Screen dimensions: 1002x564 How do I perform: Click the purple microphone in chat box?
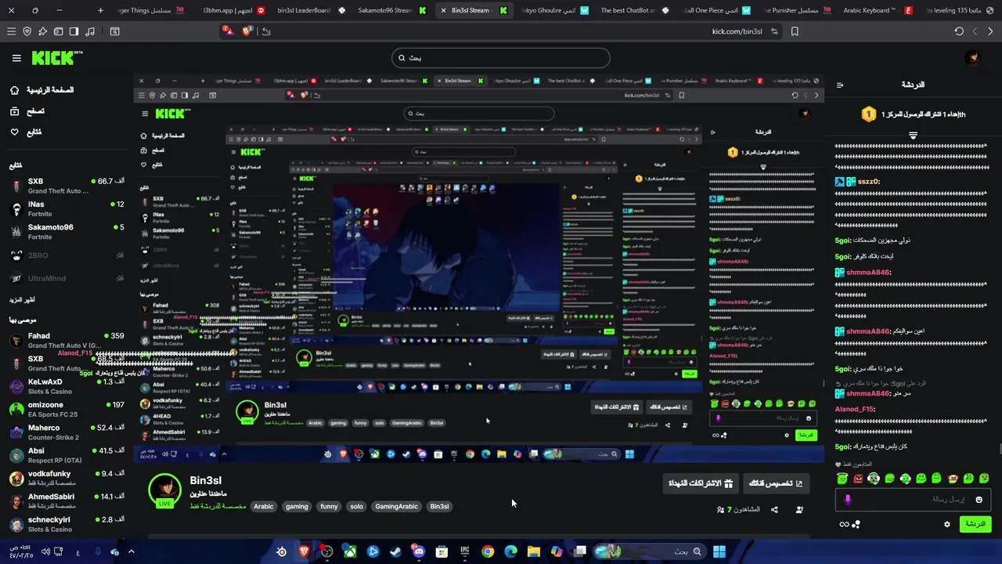pyautogui.click(x=848, y=500)
